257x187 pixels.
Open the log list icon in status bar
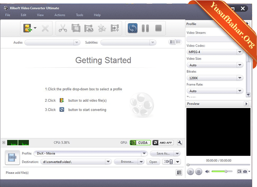[x=179, y=173]
